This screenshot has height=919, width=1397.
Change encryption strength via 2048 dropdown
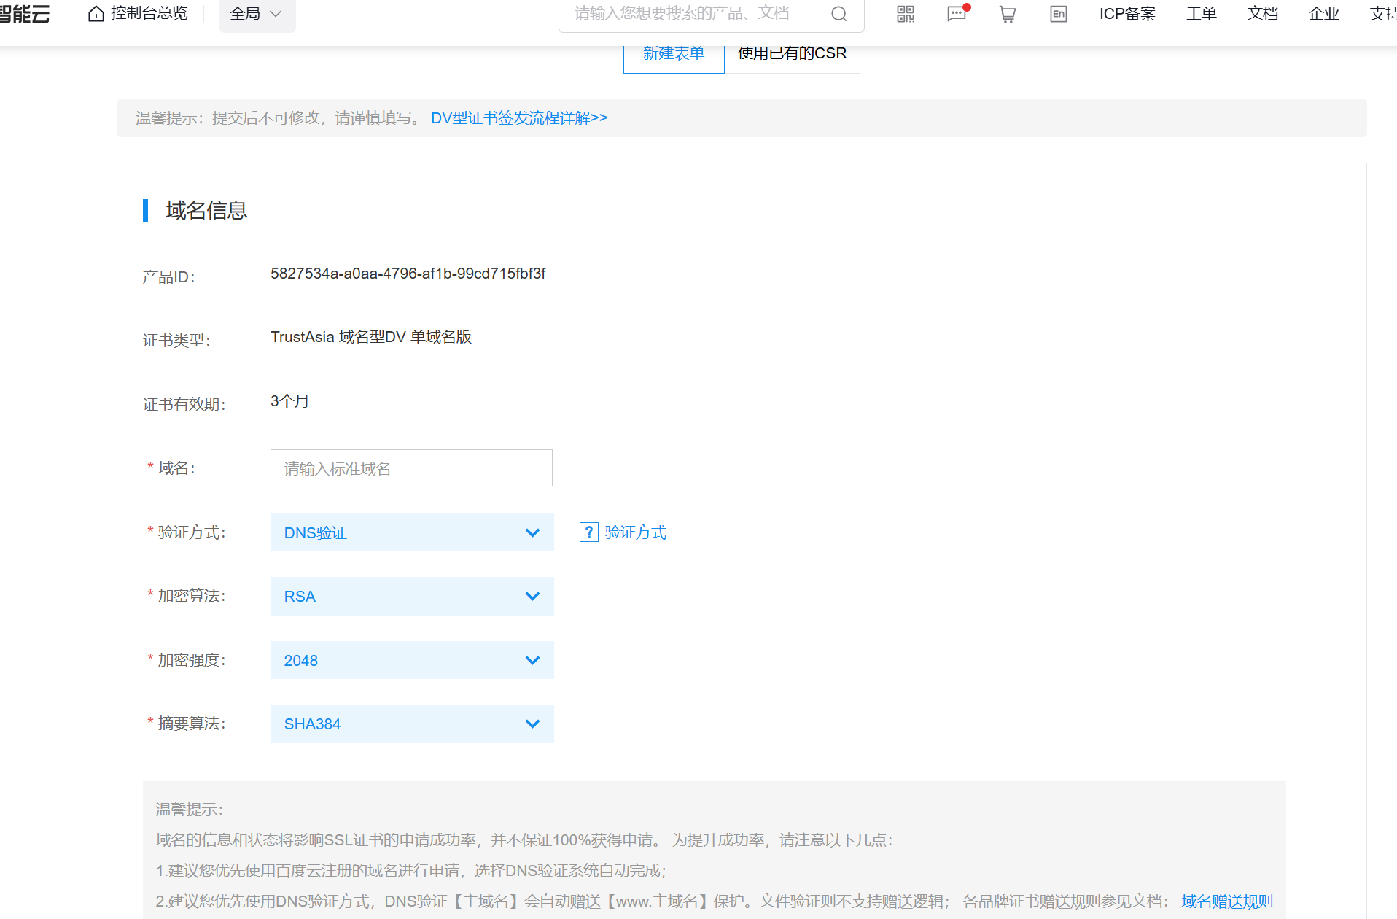tap(411, 659)
